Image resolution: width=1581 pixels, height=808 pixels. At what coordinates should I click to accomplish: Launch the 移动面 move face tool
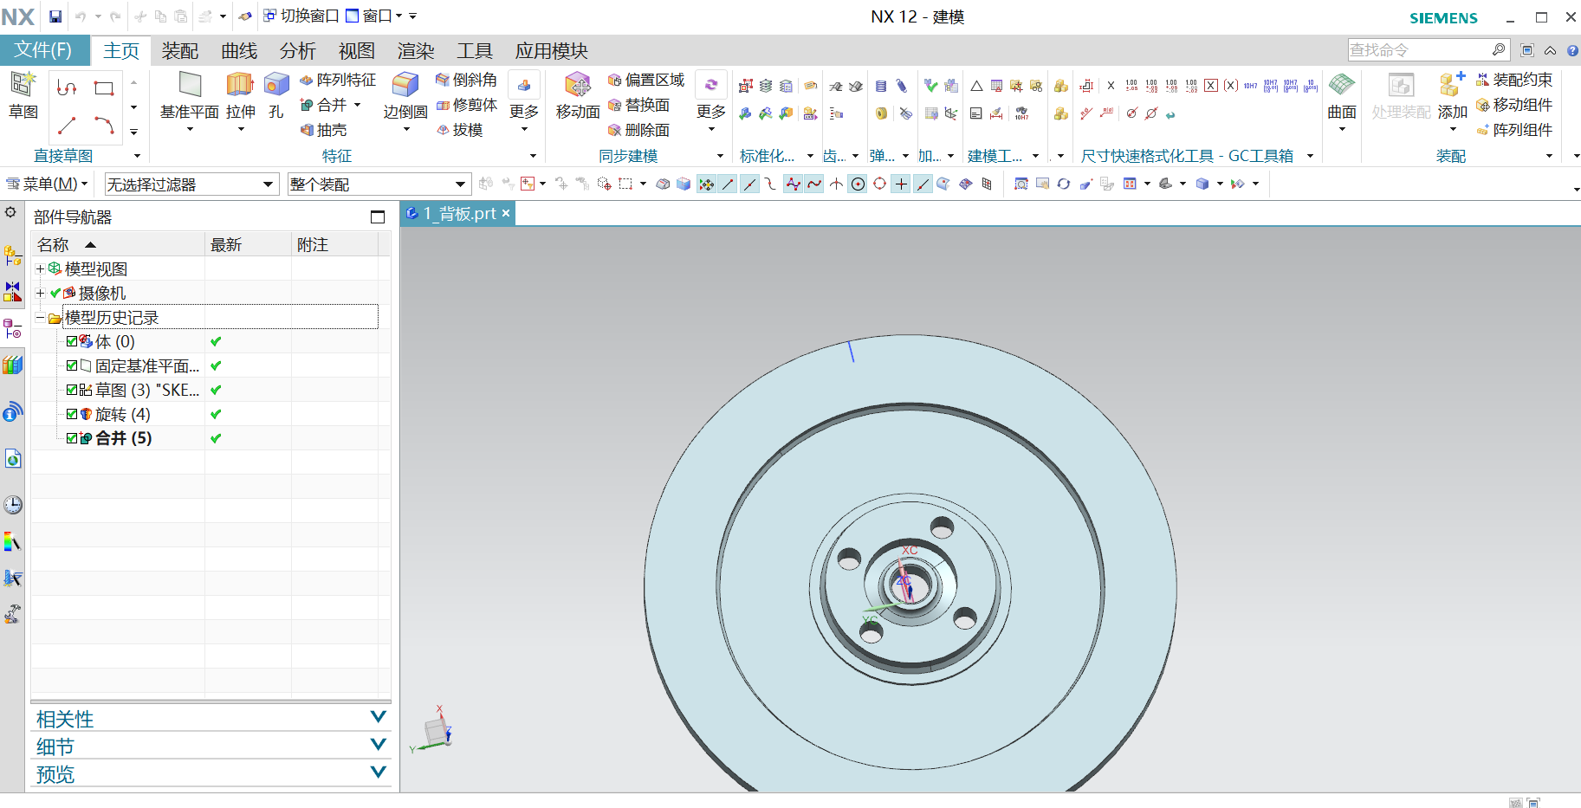click(578, 96)
